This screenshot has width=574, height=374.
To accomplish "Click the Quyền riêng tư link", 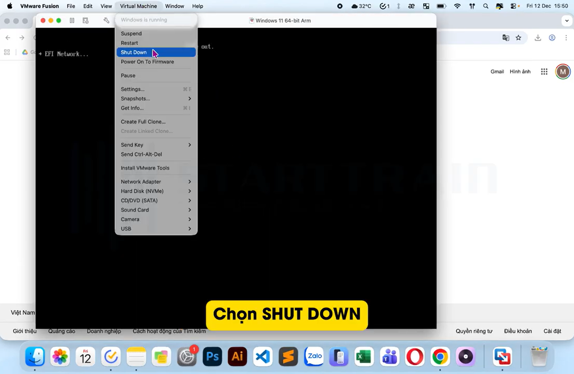I will (474, 331).
